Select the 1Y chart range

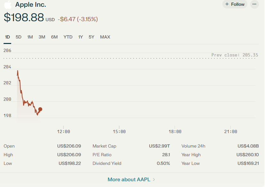click(x=80, y=37)
